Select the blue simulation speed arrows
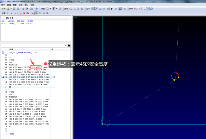The width and height of the screenshot is (206, 139). click(44, 13)
